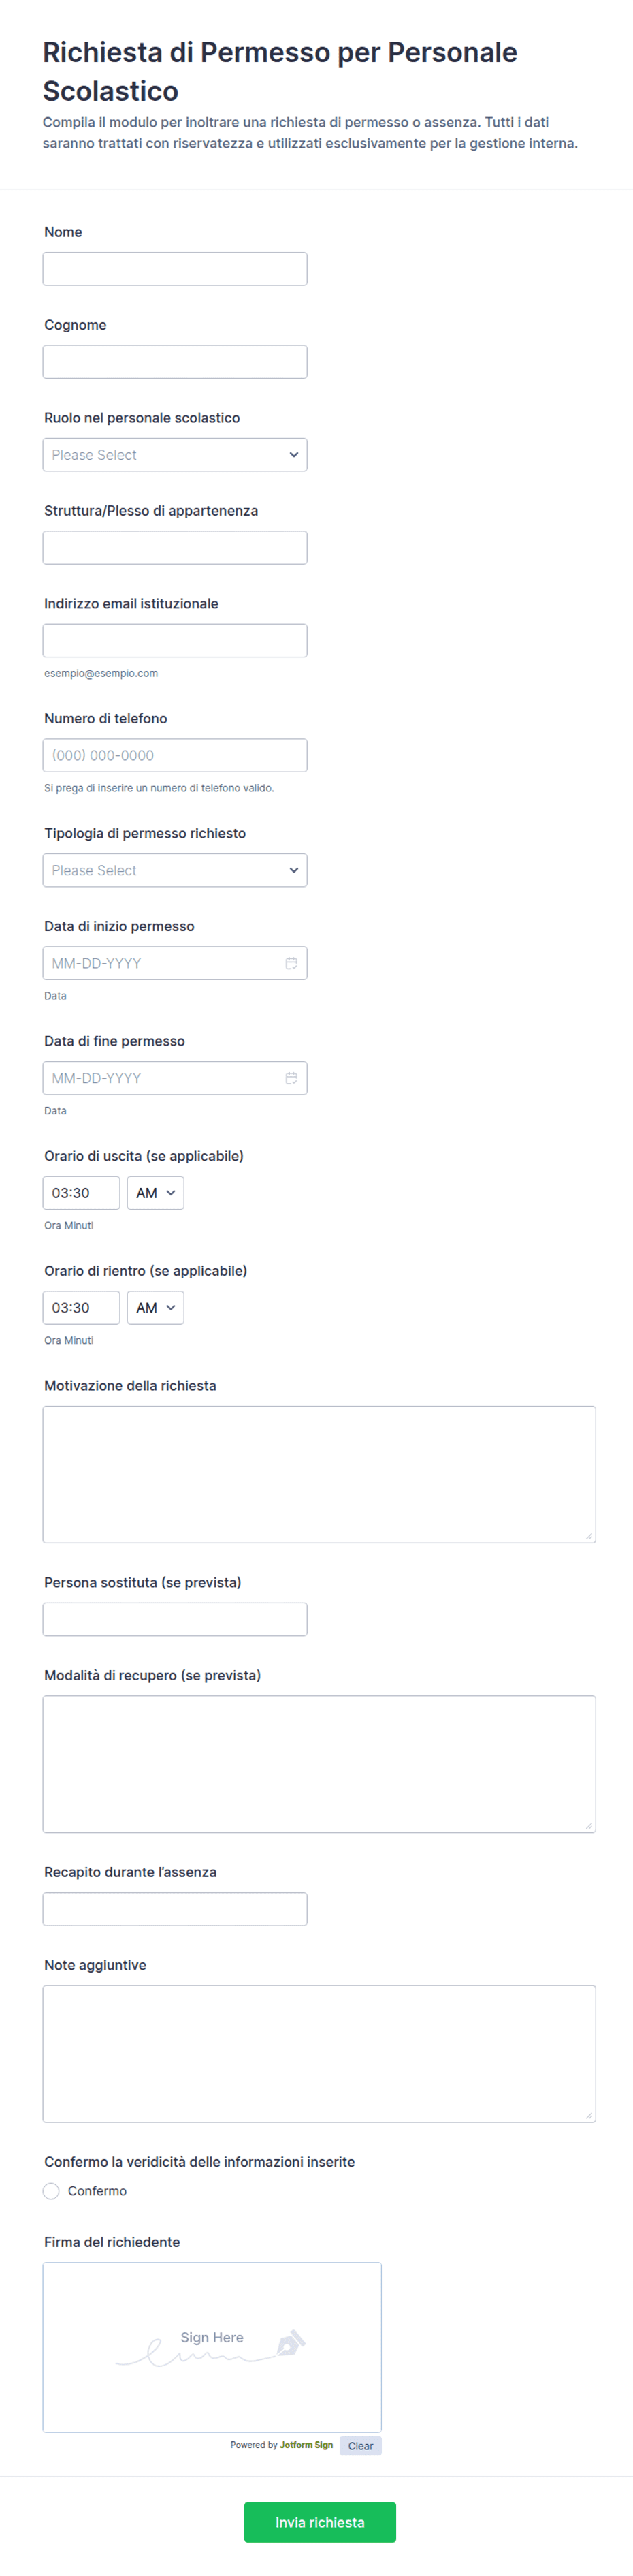Screen dimensions: 633x2576
Task: Follow the Jotform Sign link
Action: click(306, 2445)
